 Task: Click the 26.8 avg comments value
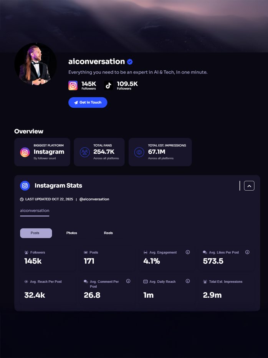point(92,295)
